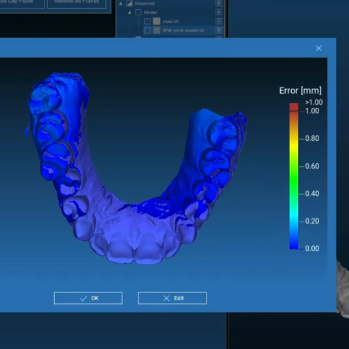The width and height of the screenshot is (349, 349).
Task: Open the options menu icon for Imported
Action: point(219,3)
